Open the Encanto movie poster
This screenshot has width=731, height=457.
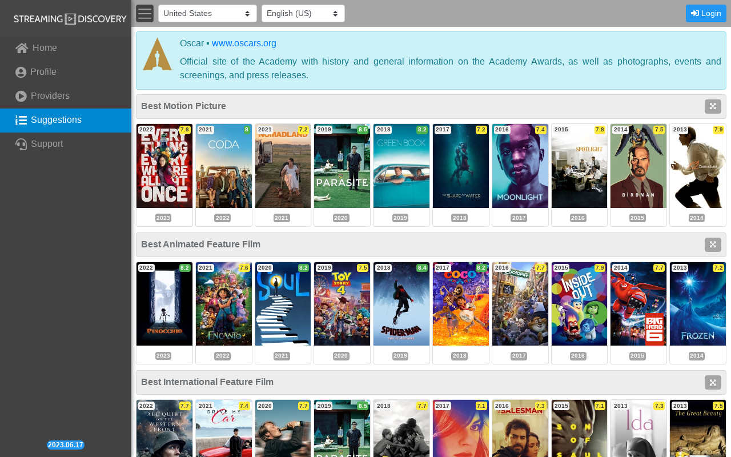click(x=224, y=304)
